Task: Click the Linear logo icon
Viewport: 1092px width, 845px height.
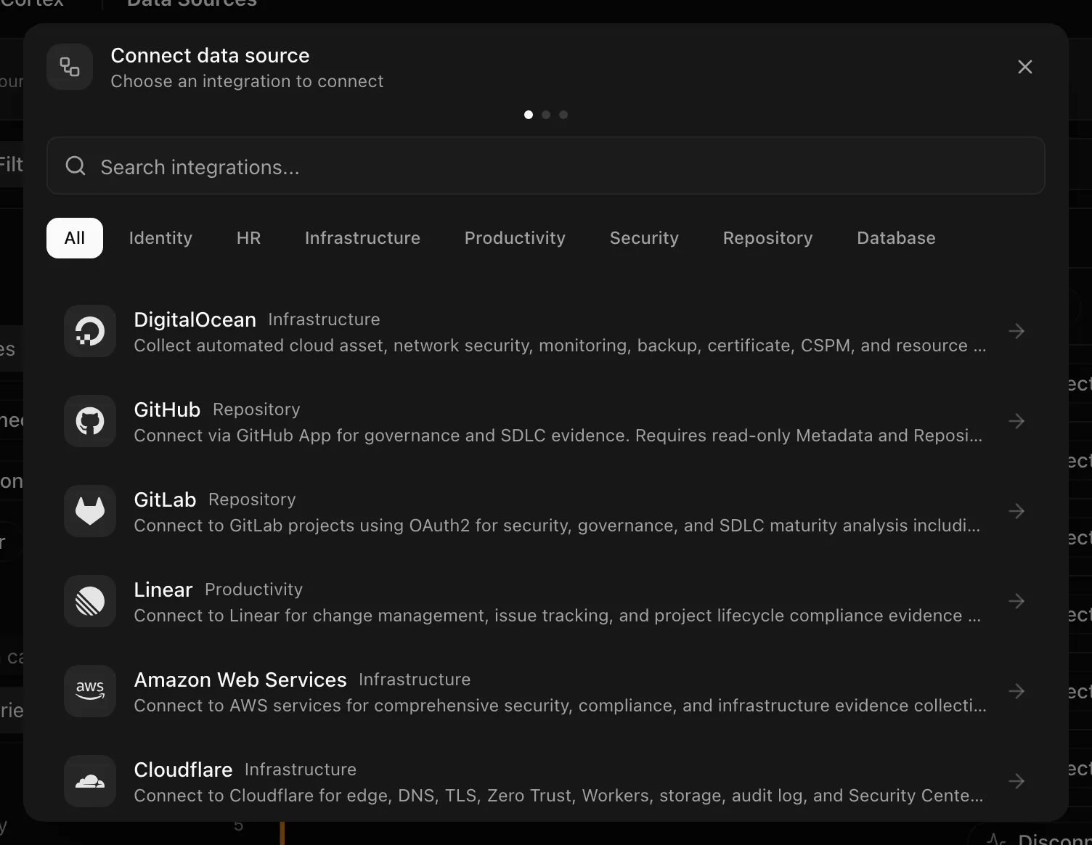Action: click(90, 601)
